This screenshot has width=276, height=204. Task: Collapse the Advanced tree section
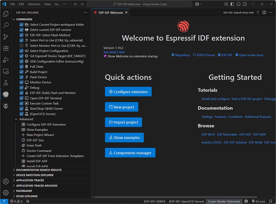16,119
